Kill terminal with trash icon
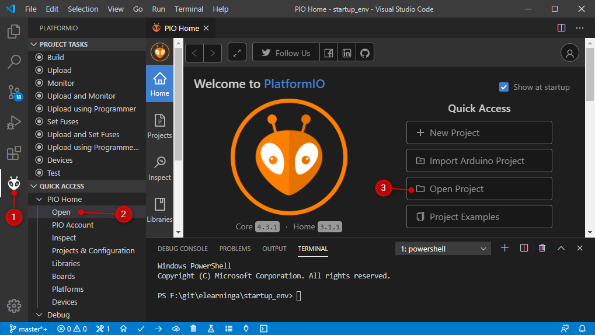The height and width of the screenshot is (335, 595). click(542, 248)
